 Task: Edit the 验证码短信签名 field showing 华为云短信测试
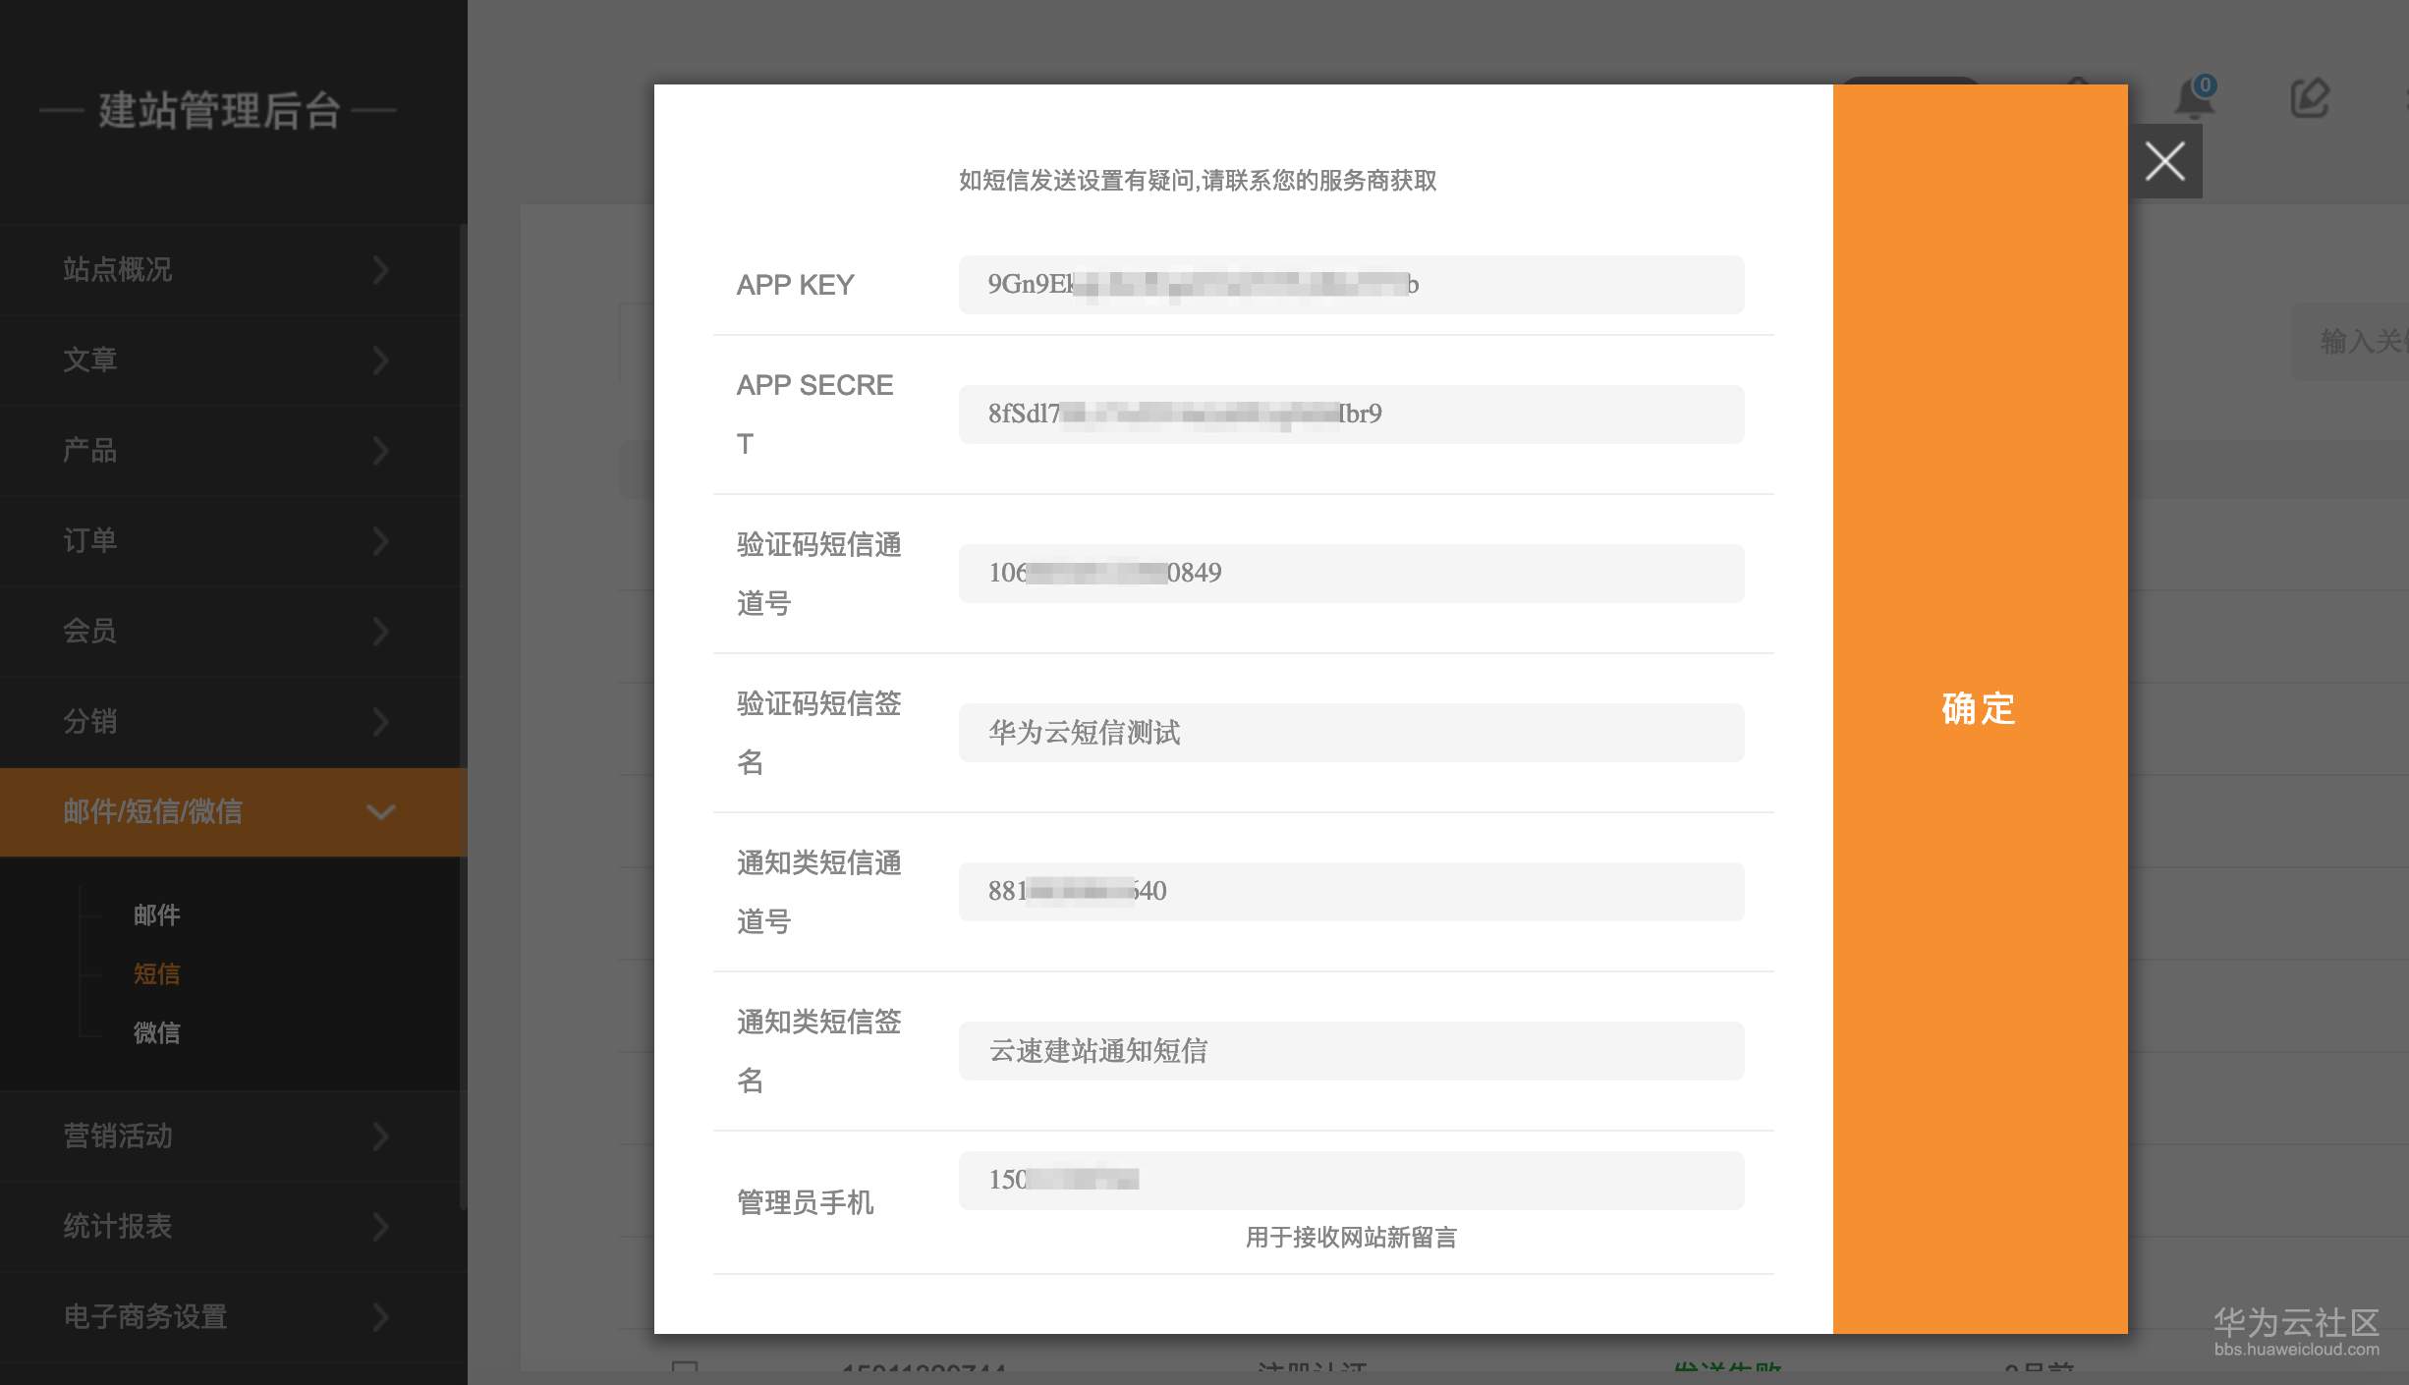(1351, 733)
